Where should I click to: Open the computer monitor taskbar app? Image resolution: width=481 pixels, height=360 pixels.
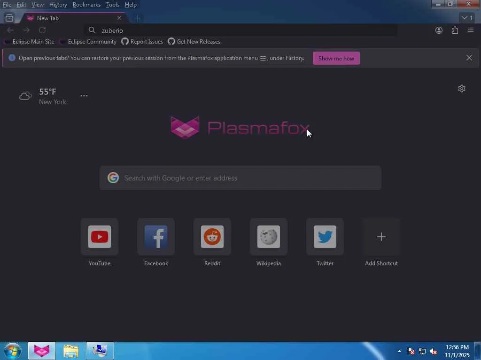[100, 351]
